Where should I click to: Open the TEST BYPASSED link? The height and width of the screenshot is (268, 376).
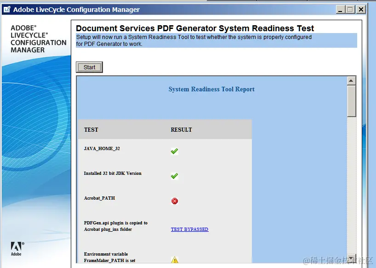pos(189,229)
